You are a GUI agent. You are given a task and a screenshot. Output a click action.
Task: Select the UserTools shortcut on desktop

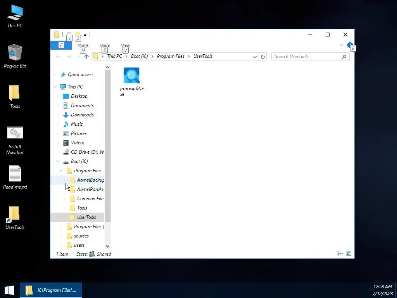(x=15, y=218)
